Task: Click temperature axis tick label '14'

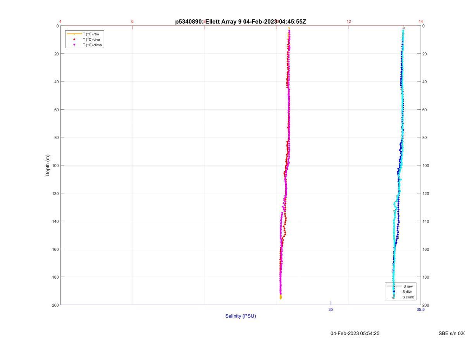Action: (x=421, y=21)
